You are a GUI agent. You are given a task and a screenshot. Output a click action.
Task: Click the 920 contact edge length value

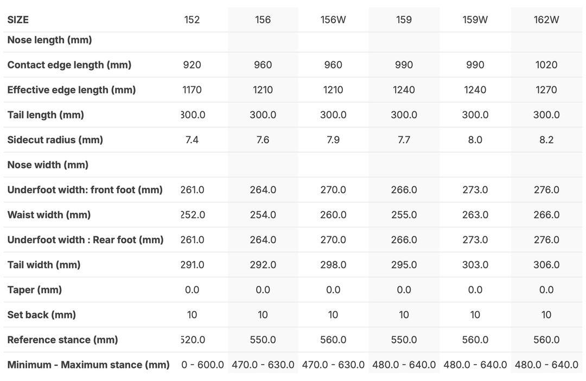[x=192, y=65]
